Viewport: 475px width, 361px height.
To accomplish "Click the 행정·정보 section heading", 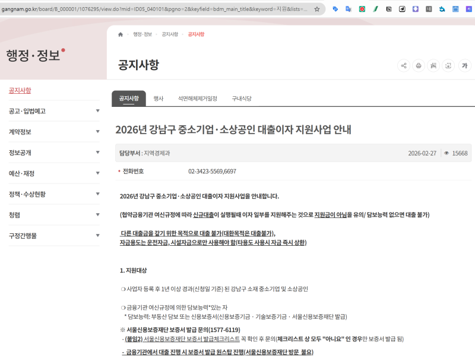I will pos(33,55).
